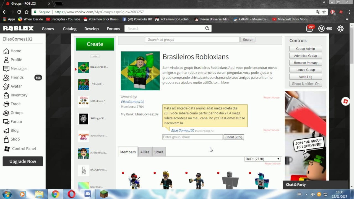Focus the Enter group shout field
The height and width of the screenshot is (199, 354).
[192, 137]
